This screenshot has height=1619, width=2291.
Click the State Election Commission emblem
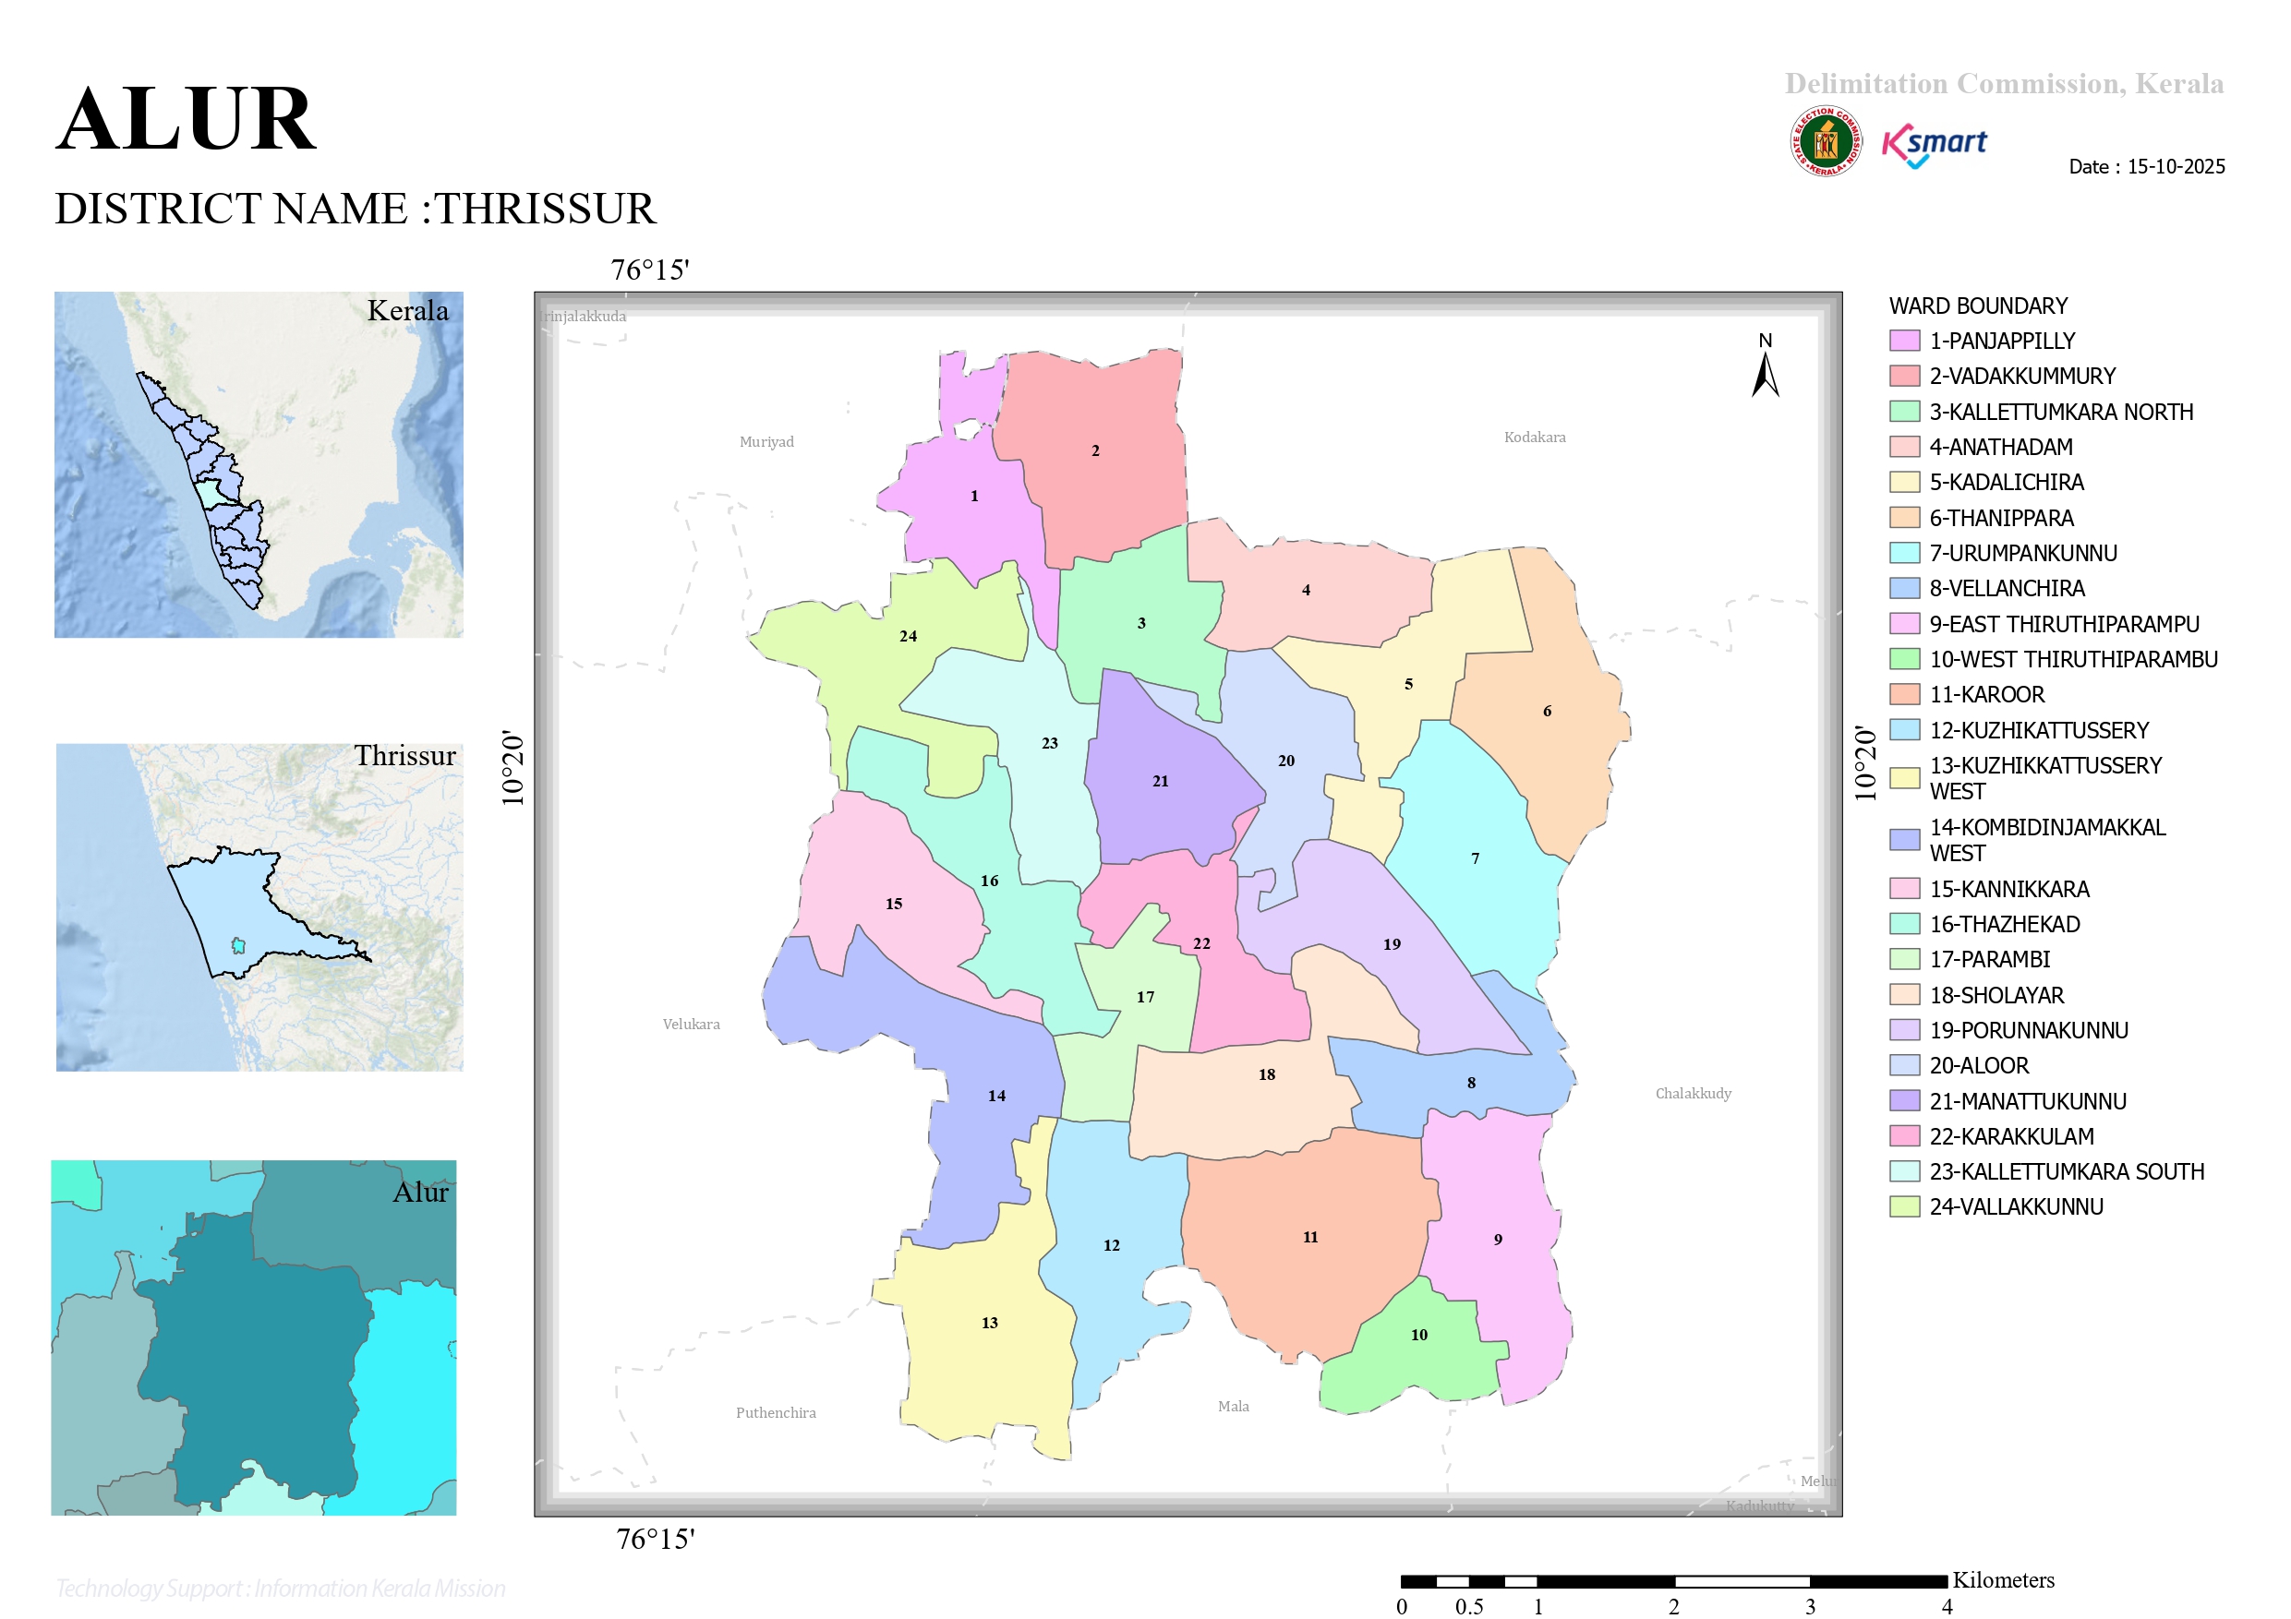(x=1825, y=141)
